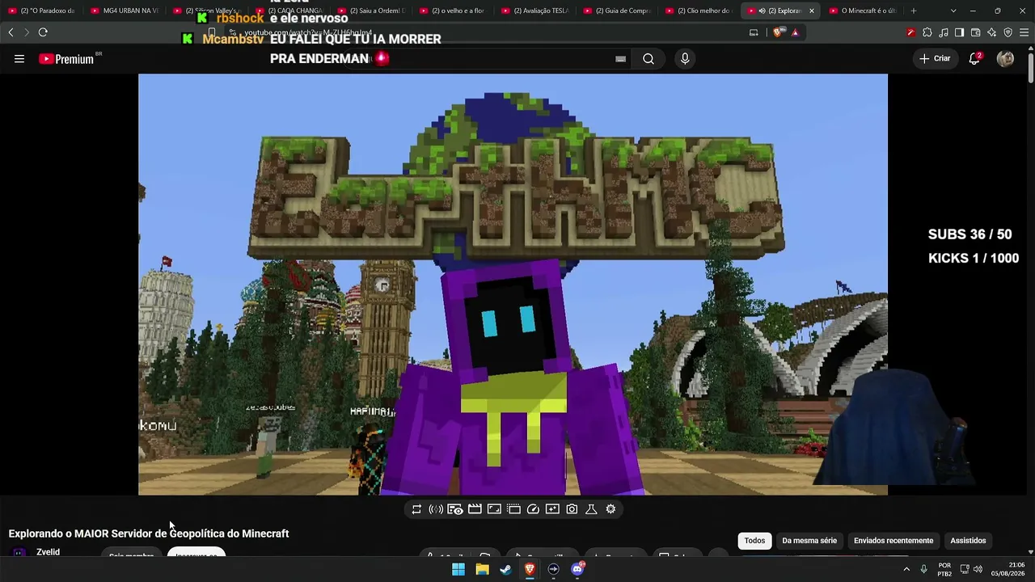Close the active 'Explorar' tab

click(x=811, y=11)
